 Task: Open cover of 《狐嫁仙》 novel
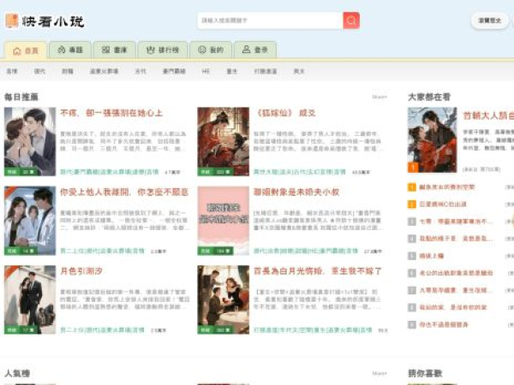point(224,141)
